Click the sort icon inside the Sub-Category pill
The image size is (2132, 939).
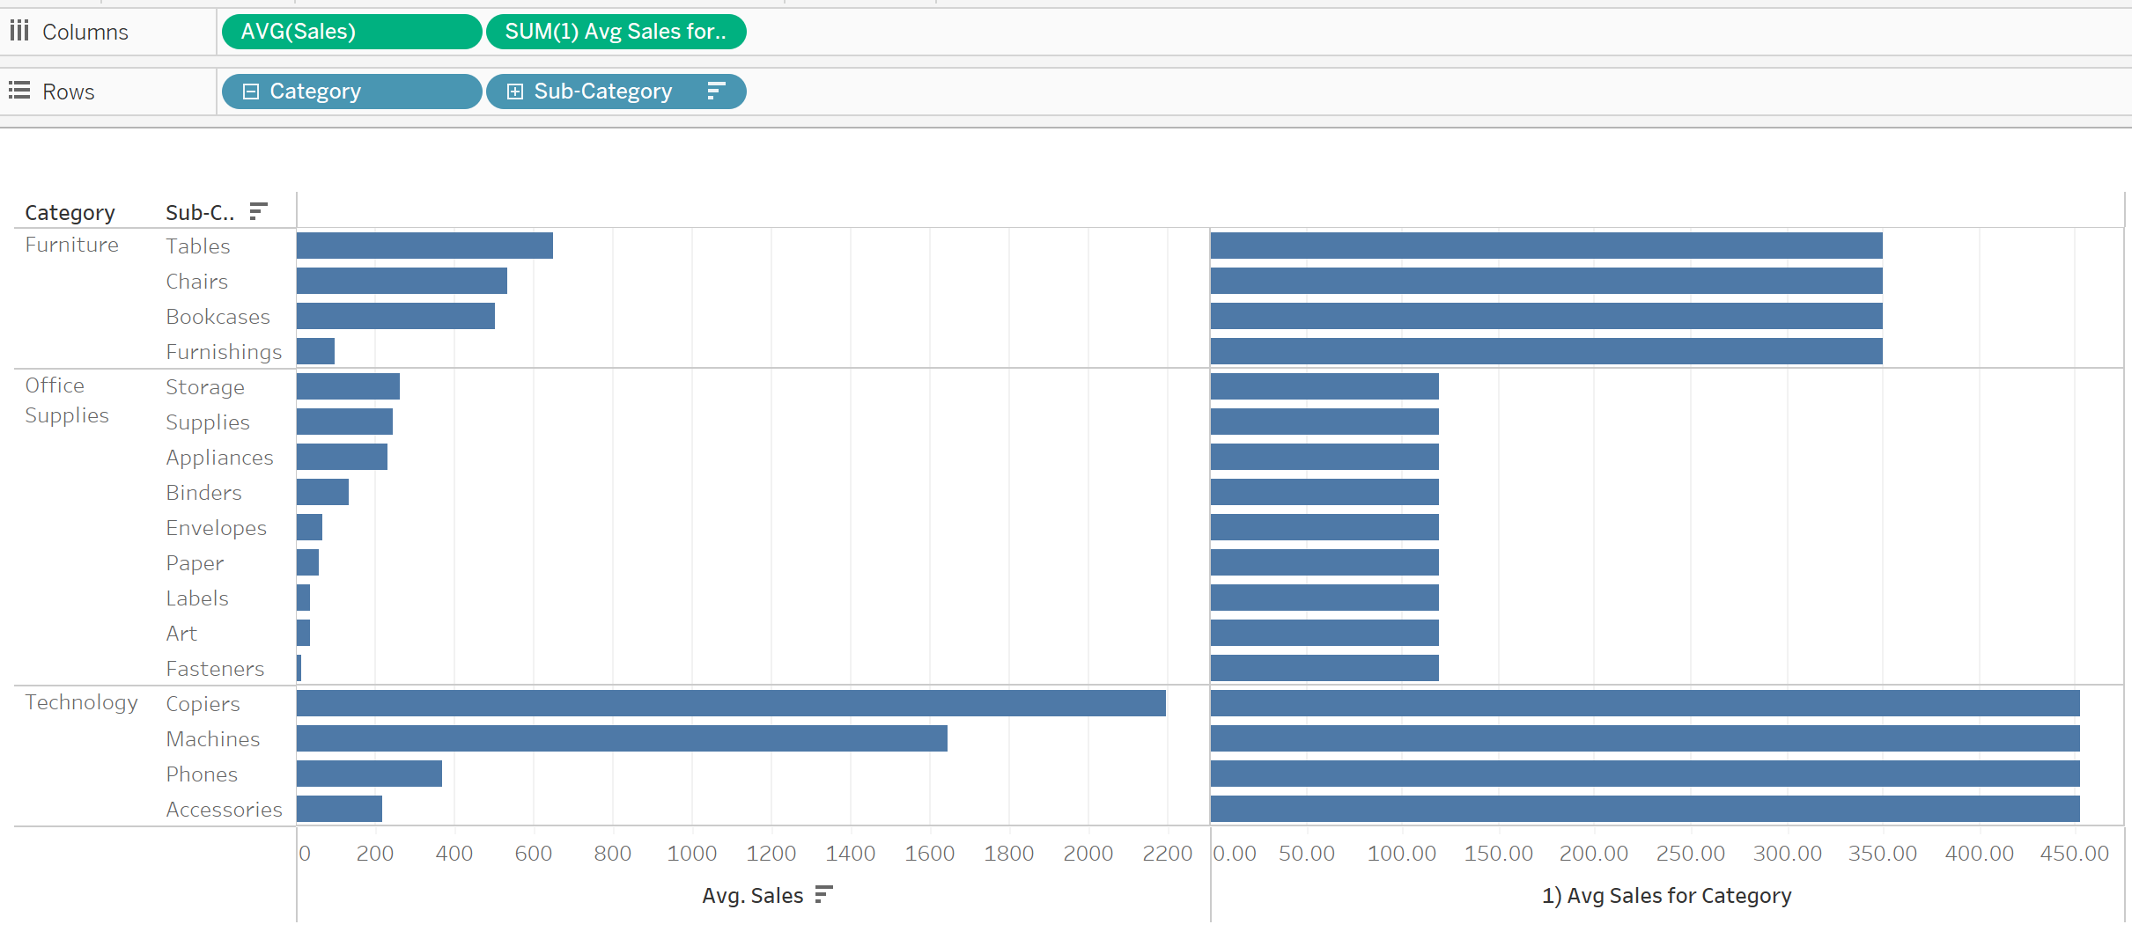coord(716,91)
